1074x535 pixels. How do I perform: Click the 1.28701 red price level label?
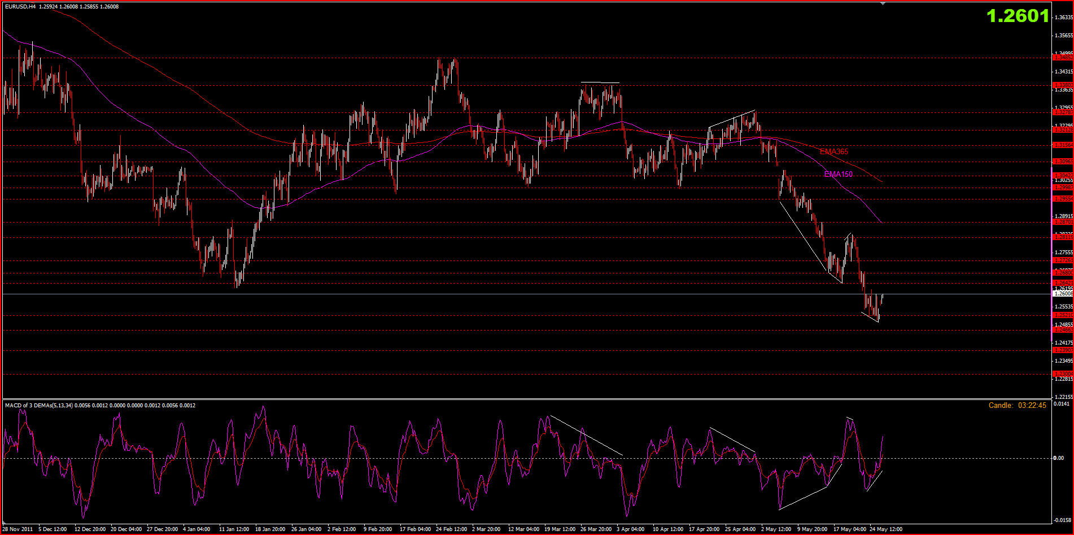[1063, 222]
